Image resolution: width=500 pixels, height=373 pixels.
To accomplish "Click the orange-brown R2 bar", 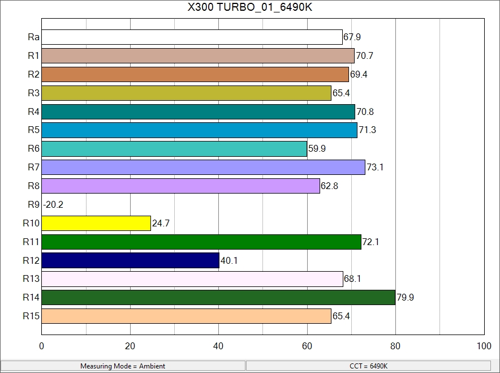I will 195,75.
